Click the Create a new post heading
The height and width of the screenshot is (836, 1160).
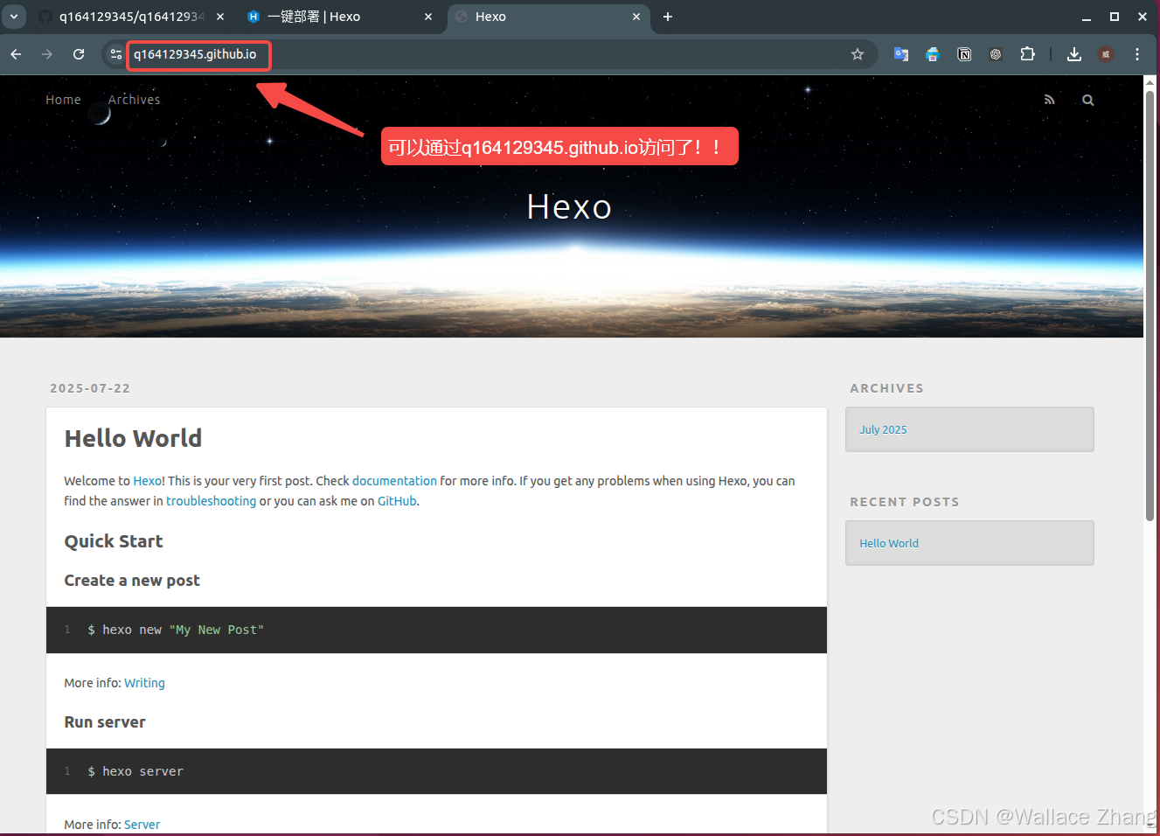point(132,581)
